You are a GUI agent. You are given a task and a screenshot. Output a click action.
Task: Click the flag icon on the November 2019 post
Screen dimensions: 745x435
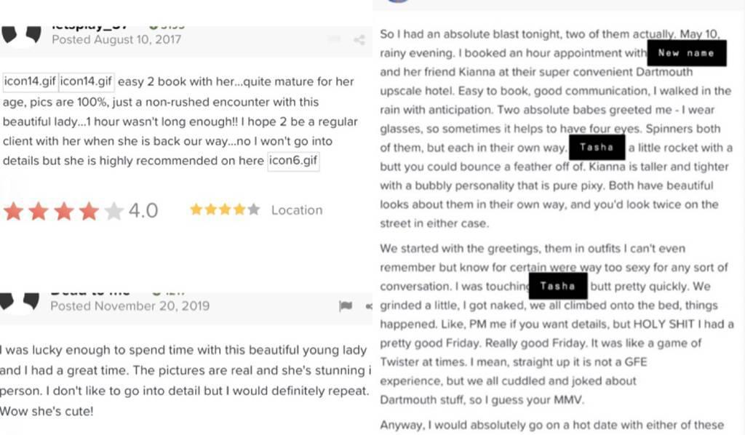[346, 306]
